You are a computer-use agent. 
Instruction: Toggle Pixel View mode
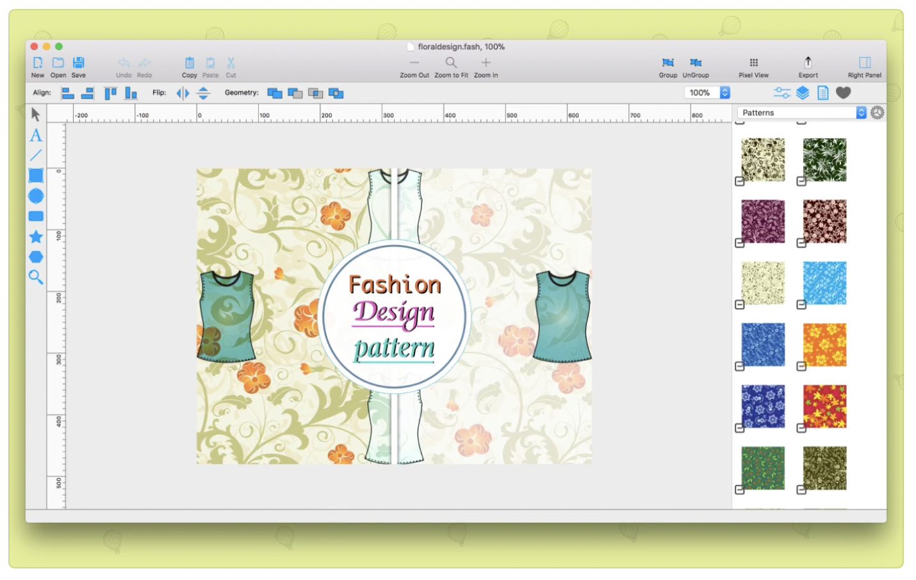(x=753, y=63)
